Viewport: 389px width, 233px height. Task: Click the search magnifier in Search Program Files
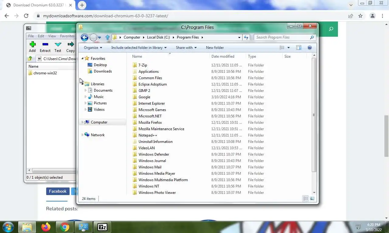(x=312, y=37)
